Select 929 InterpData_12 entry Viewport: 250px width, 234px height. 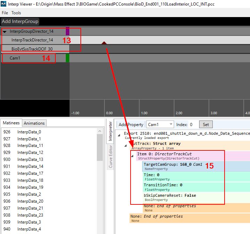pyautogui.click(x=49, y=153)
